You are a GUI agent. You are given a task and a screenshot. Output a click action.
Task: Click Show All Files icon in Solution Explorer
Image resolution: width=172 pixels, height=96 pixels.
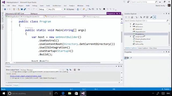click(x=147, y=17)
